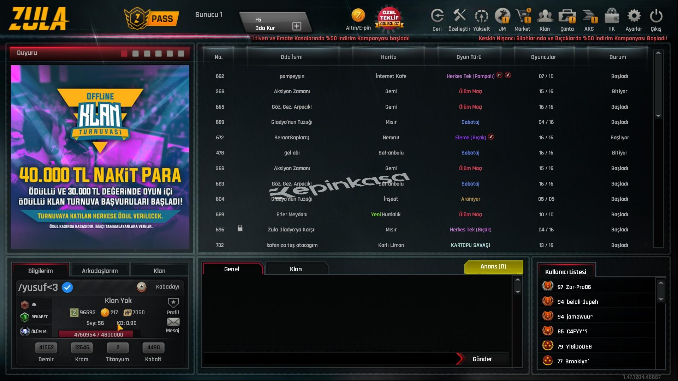Click user list scroll down arrow
Image resolution: width=678 pixels, height=381 pixels.
661,299
